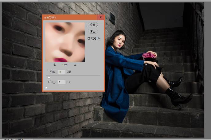Click the 100% zoom level label
Screen dimensions: 211x140
(x=65, y=65)
